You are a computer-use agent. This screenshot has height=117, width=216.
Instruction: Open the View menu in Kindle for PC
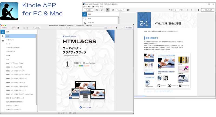(x=89, y=6)
